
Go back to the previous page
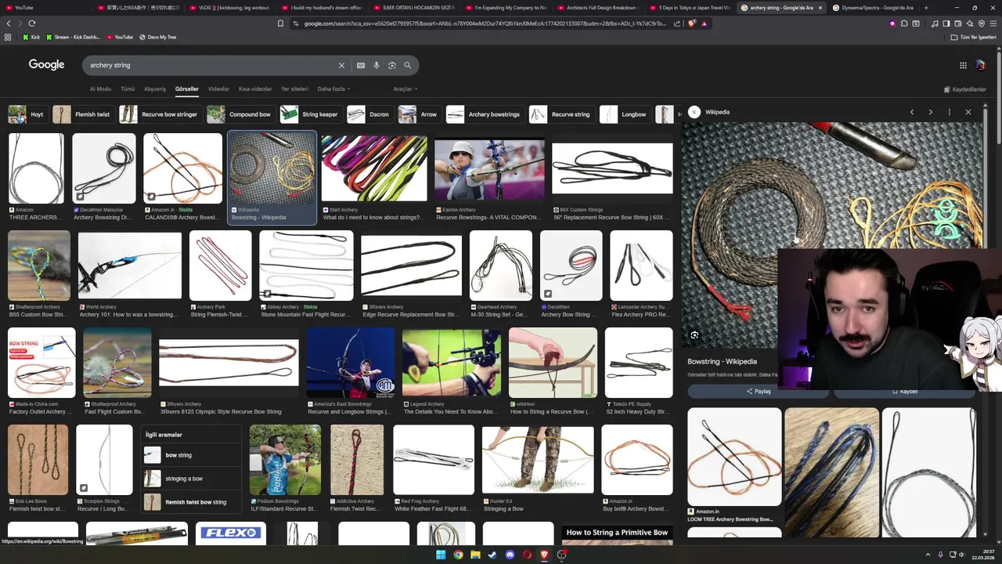[x=9, y=23]
